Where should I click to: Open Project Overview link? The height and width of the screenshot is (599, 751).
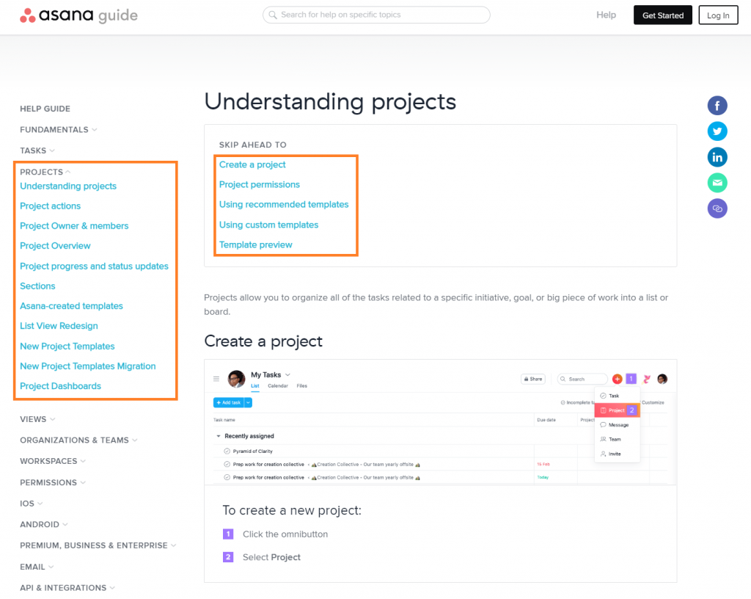coord(55,246)
